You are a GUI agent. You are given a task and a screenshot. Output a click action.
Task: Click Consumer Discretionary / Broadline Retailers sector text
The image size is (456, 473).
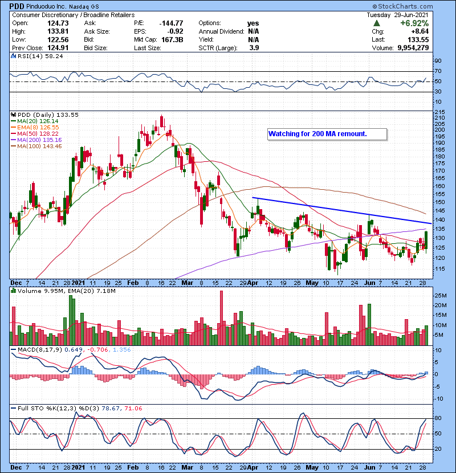point(74,15)
